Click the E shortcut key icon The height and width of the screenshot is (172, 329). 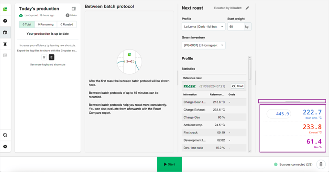(52, 57)
